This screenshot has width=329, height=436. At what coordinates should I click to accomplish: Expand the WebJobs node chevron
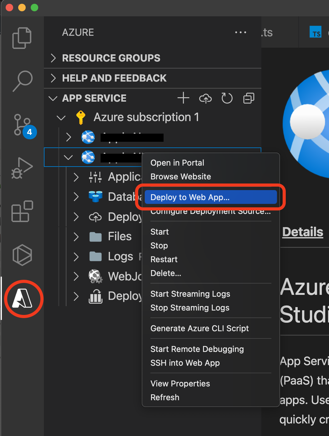[76, 276]
